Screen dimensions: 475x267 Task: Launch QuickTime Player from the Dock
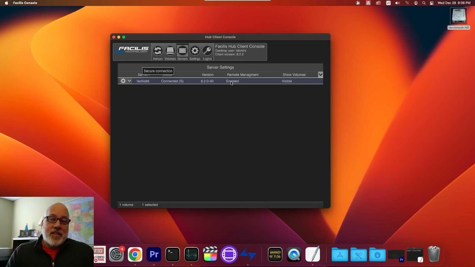tap(294, 255)
